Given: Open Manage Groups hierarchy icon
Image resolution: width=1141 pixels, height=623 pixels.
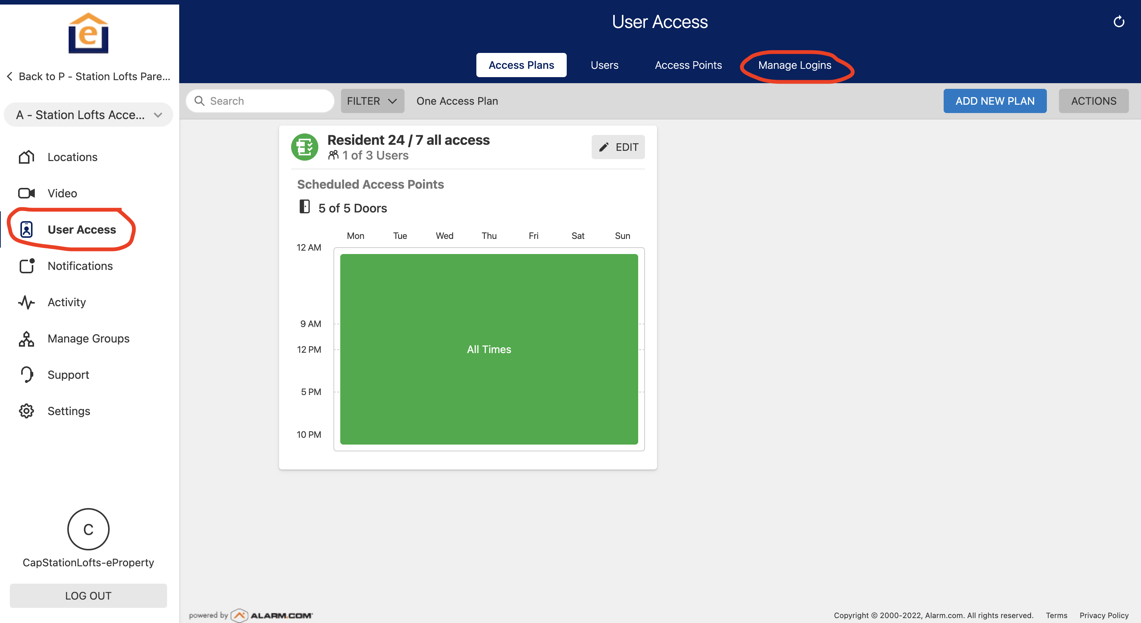Looking at the screenshot, I should pos(26,339).
